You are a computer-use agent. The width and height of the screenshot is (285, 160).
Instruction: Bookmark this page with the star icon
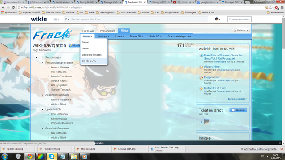[x=271, y=8]
